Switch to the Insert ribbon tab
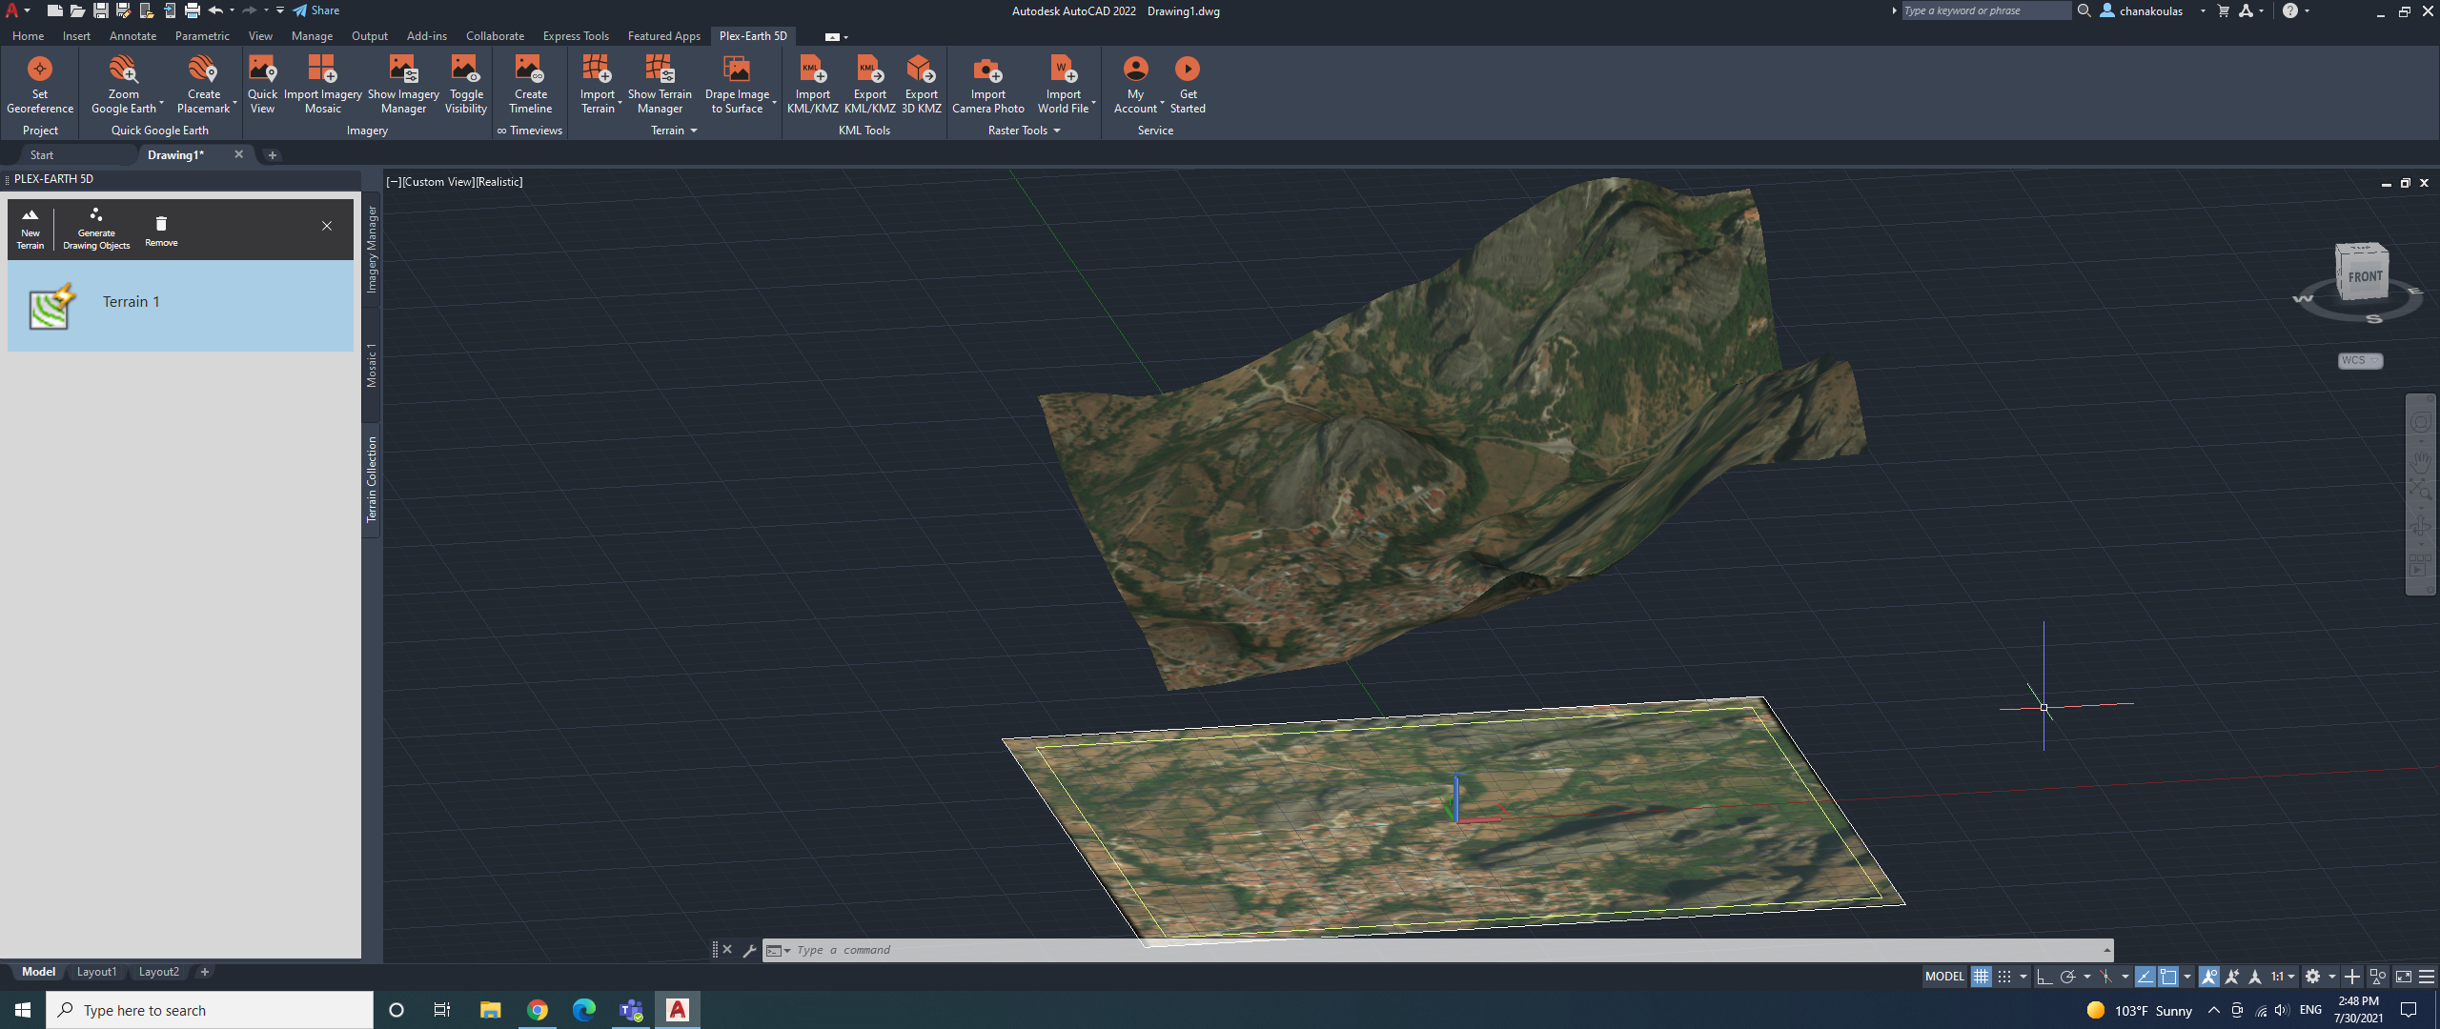Screen dimensions: 2440x1029 point(76,36)
